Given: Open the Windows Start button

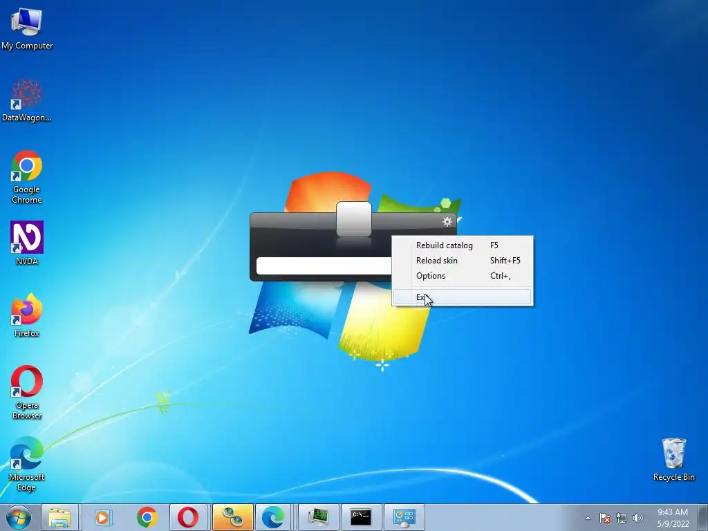Looking at the screenshot, I should point(18,517).
